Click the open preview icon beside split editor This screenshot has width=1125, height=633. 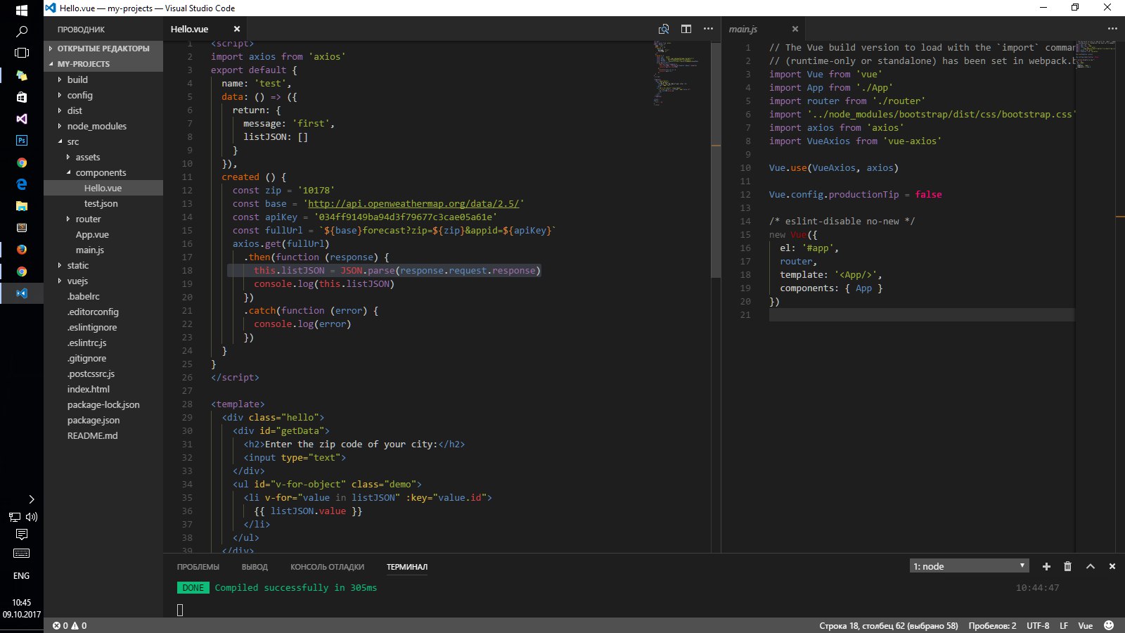tap(664, 29)
